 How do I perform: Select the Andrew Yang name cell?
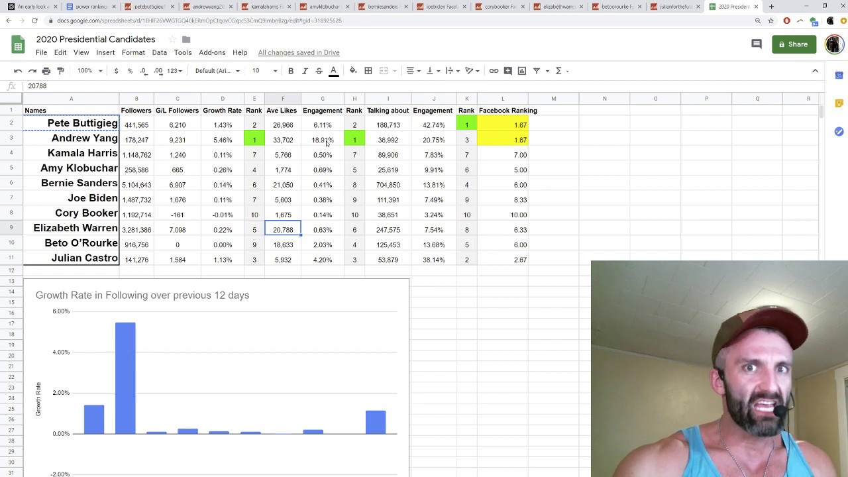pyautogui.click(x=71, y=139)
